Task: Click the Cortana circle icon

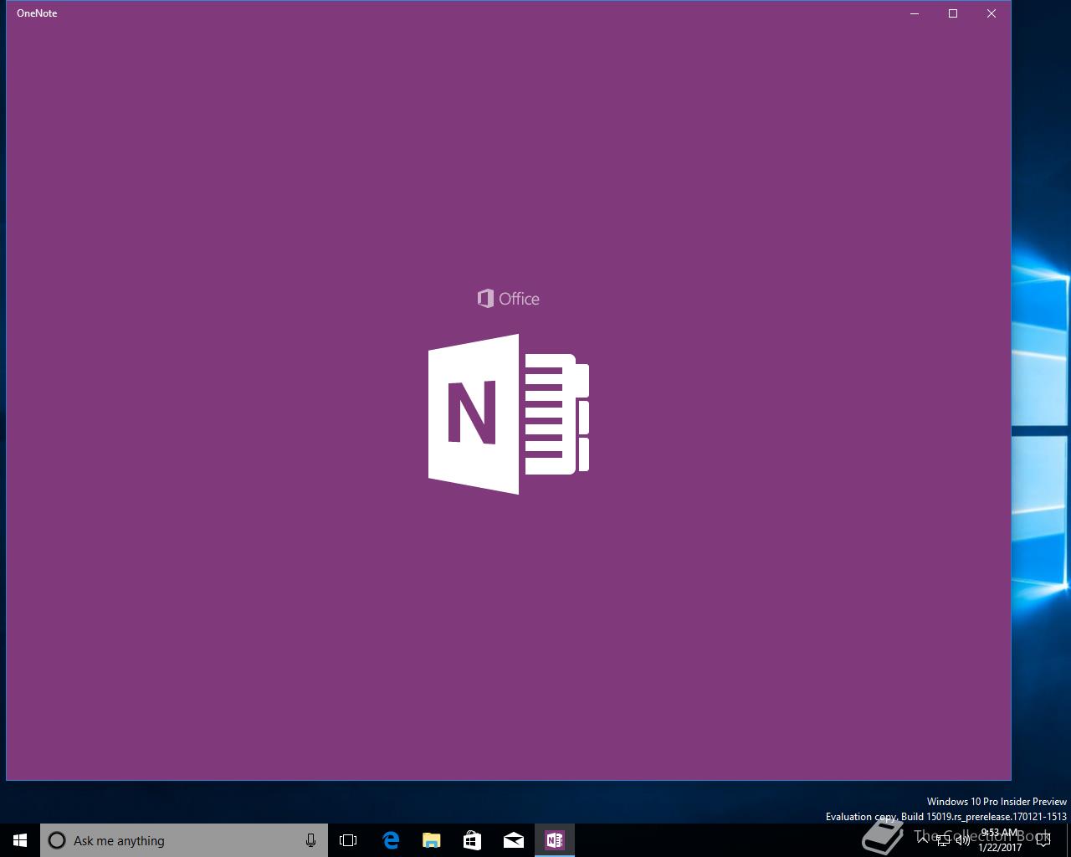Action: tap(57, 840)
